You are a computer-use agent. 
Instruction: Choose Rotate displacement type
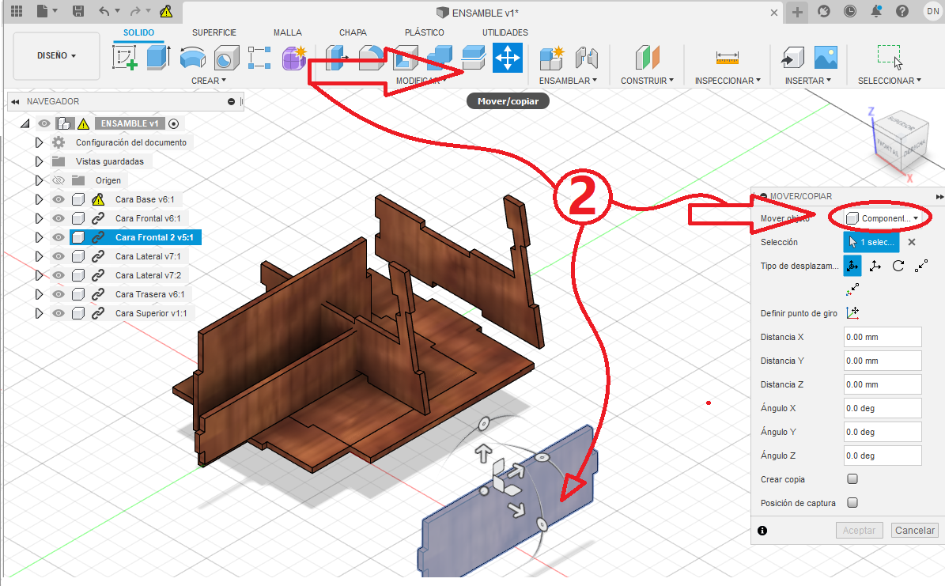[898, 266]
